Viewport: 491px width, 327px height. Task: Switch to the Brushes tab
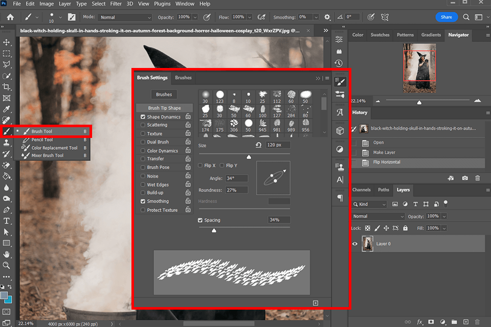[x=183, y=78]
